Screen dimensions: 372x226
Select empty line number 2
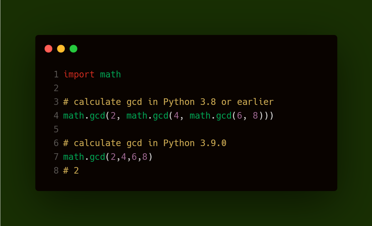[x=56, y=88]
